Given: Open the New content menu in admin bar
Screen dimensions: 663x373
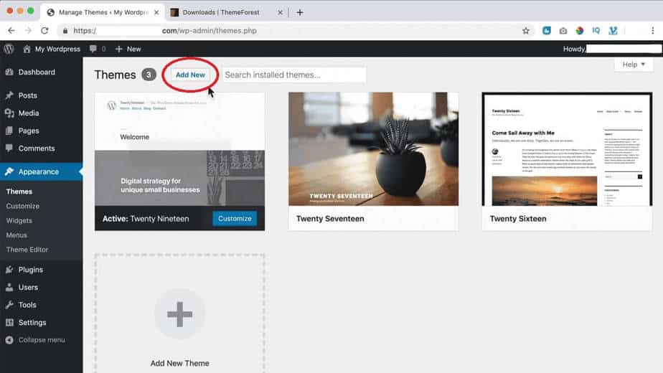Looking at the screenshot, I should [128, 49].
